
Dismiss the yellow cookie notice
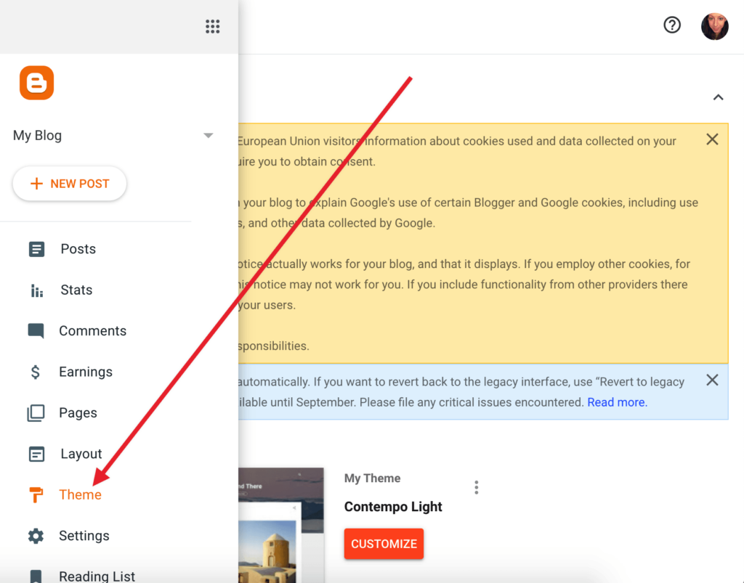712,139
